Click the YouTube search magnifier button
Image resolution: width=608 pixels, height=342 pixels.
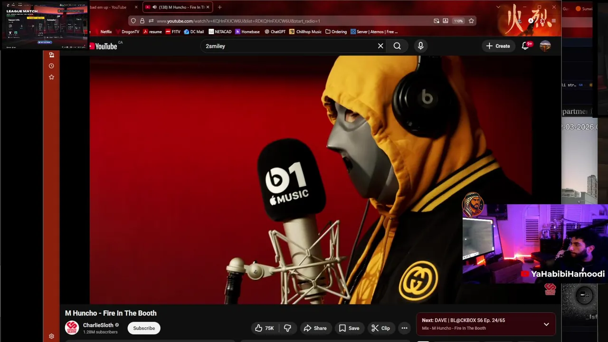tap(397, 46)
